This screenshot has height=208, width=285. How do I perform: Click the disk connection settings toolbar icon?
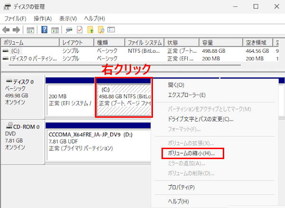tap(69, 30)
